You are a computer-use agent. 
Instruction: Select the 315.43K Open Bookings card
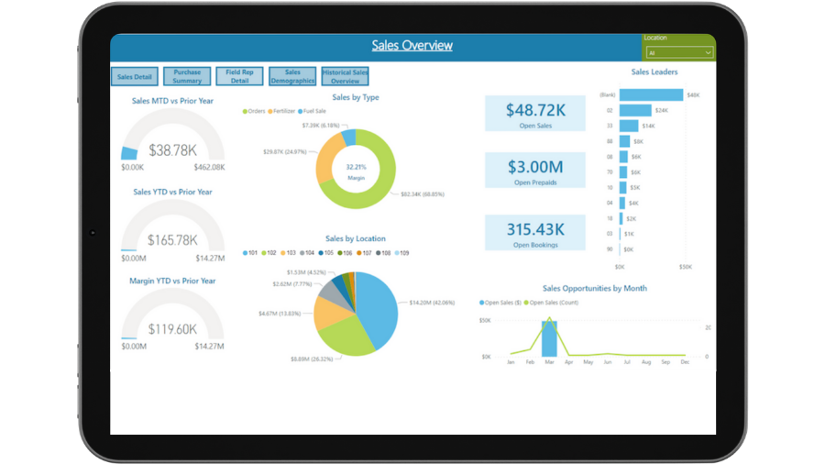(x=534, y=233)
